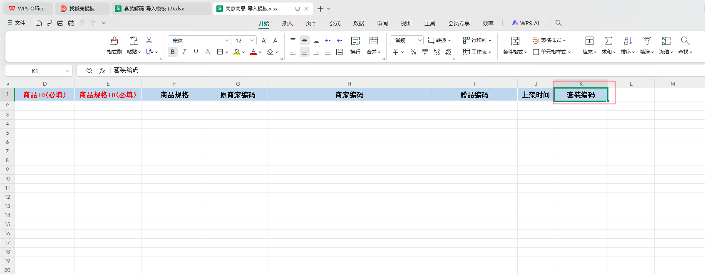Open the 套装解码-导入模板 (2).xlsx document tab
Image resolution: width=705 pixels, height=274 pixels.
(154, 8)
